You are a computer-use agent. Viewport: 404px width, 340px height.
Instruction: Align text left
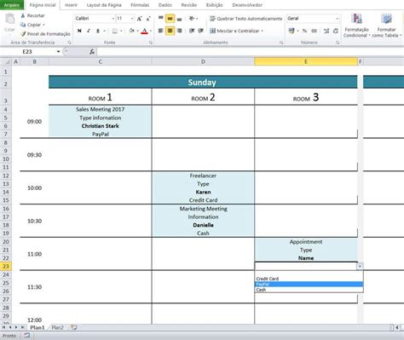coord(161,31)
